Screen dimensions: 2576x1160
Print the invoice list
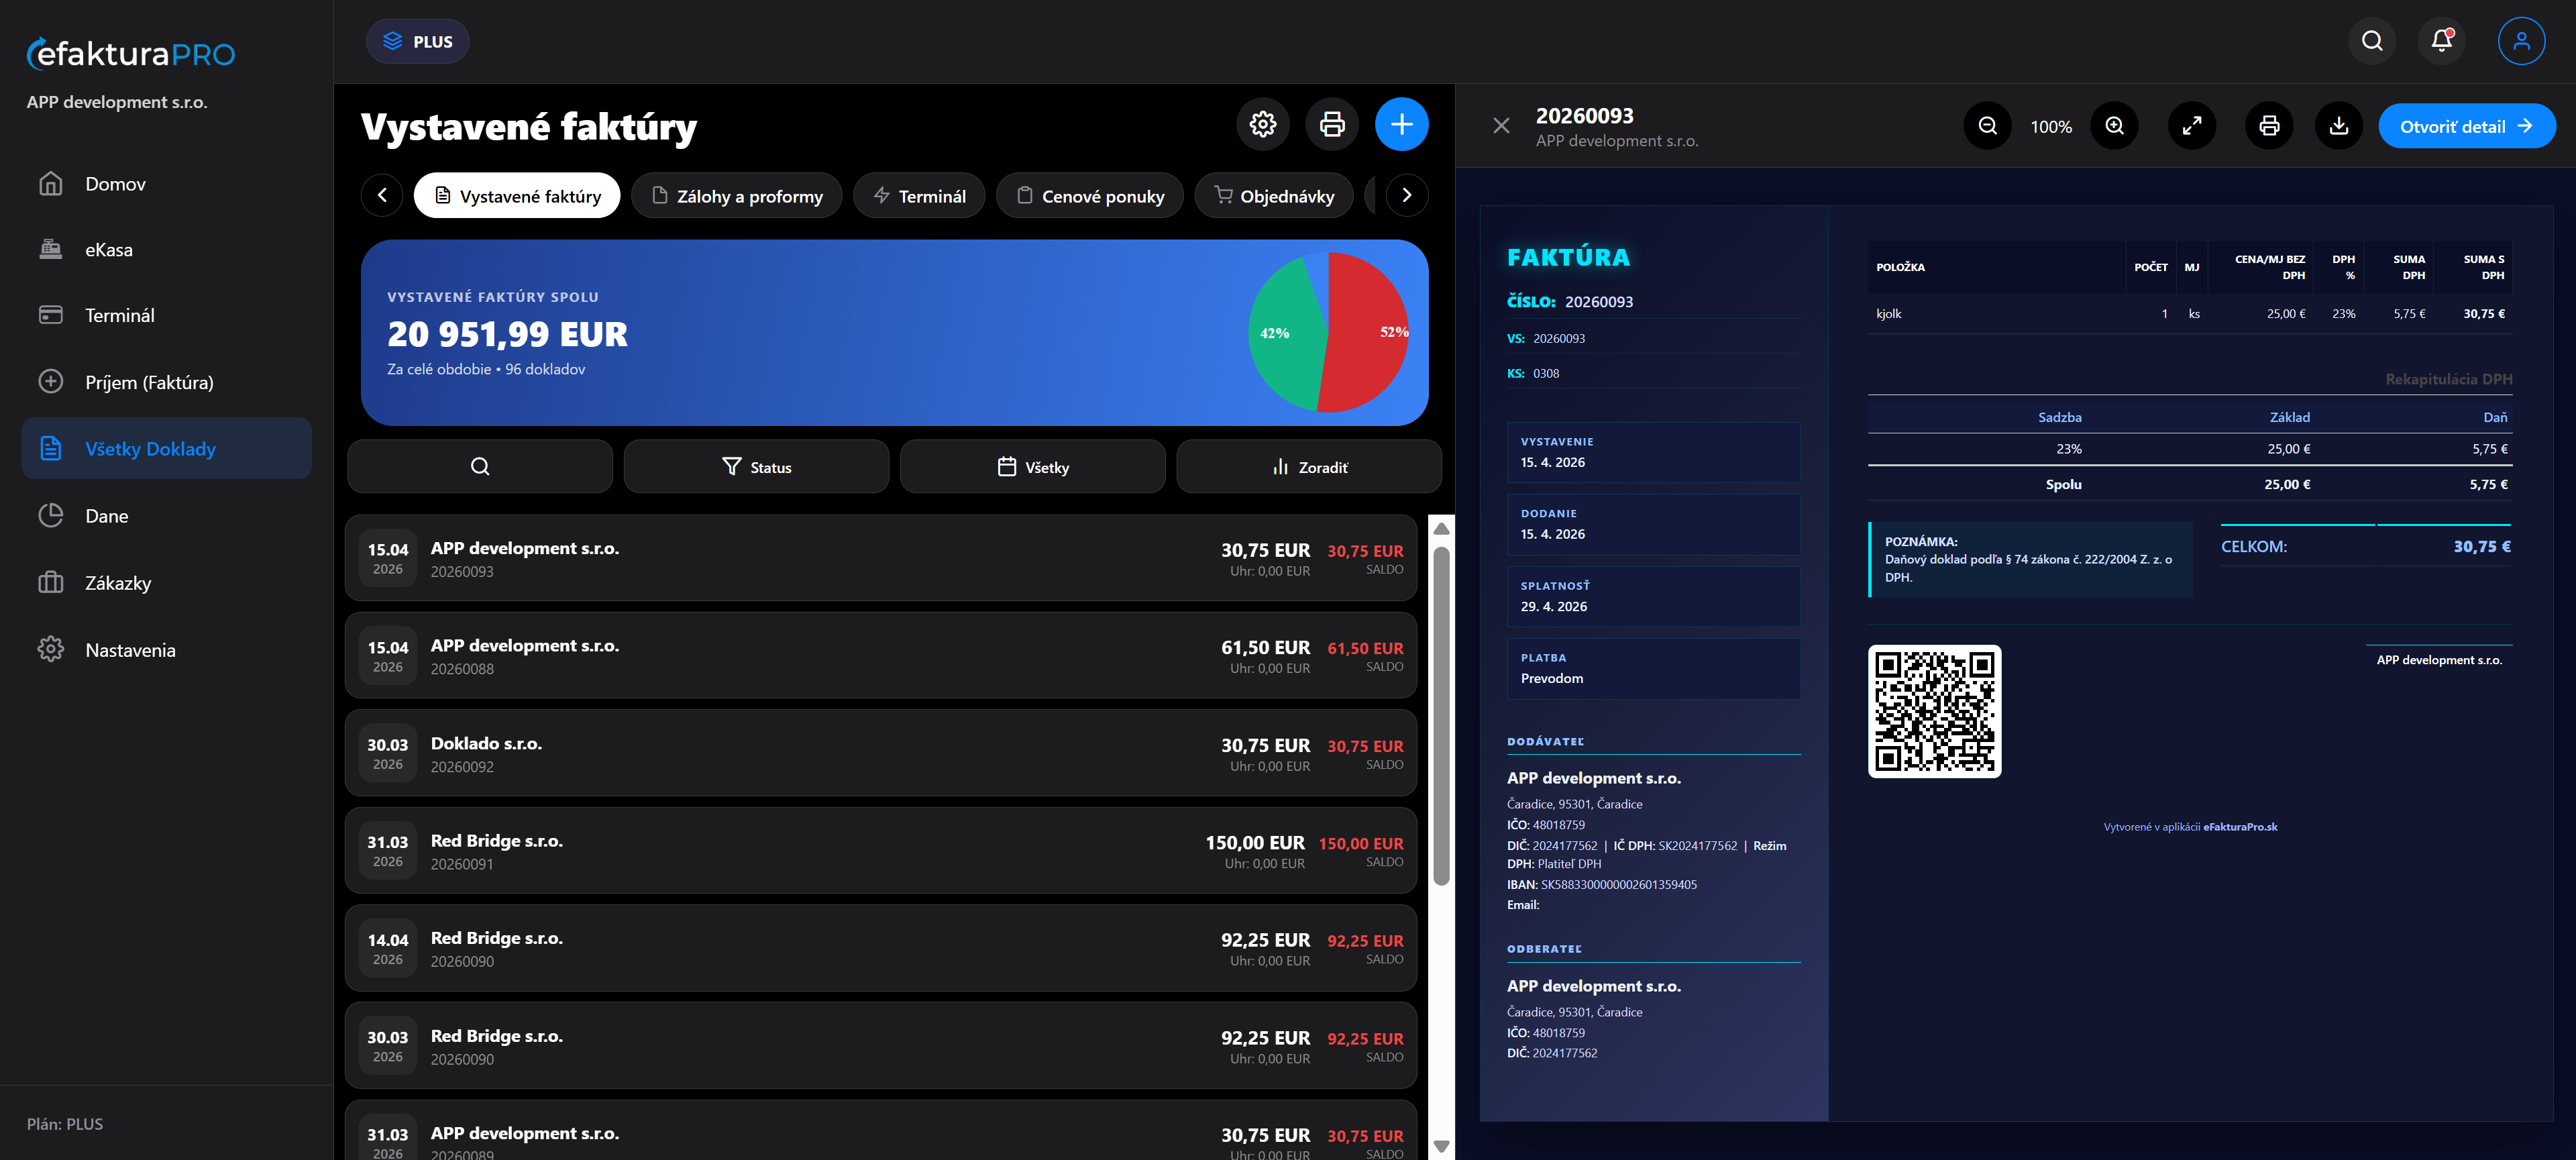coord(1332,125)
